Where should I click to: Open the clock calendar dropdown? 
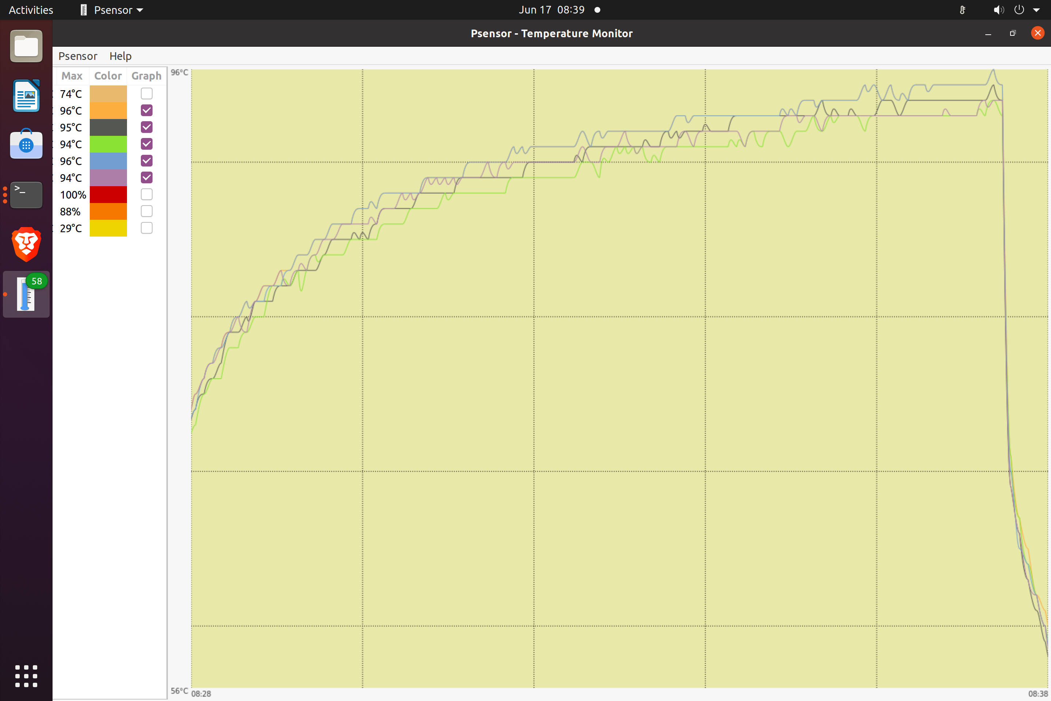[x=551, y=10]
